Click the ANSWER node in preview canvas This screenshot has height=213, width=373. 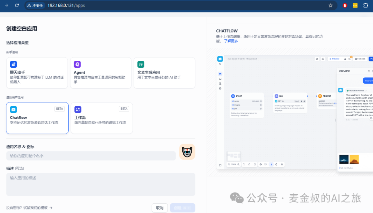click(x=327, y=100)
